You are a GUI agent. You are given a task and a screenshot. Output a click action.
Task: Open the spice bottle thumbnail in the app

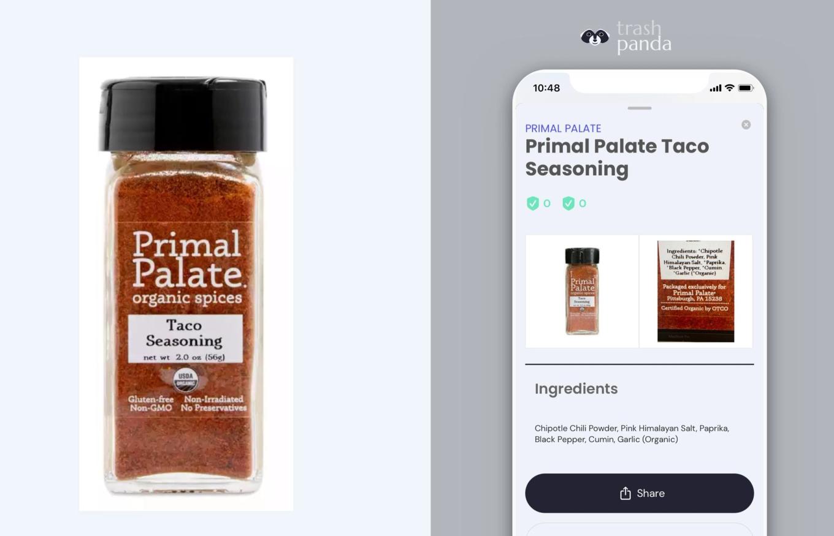pyautogui.click(x=582, y=291)
